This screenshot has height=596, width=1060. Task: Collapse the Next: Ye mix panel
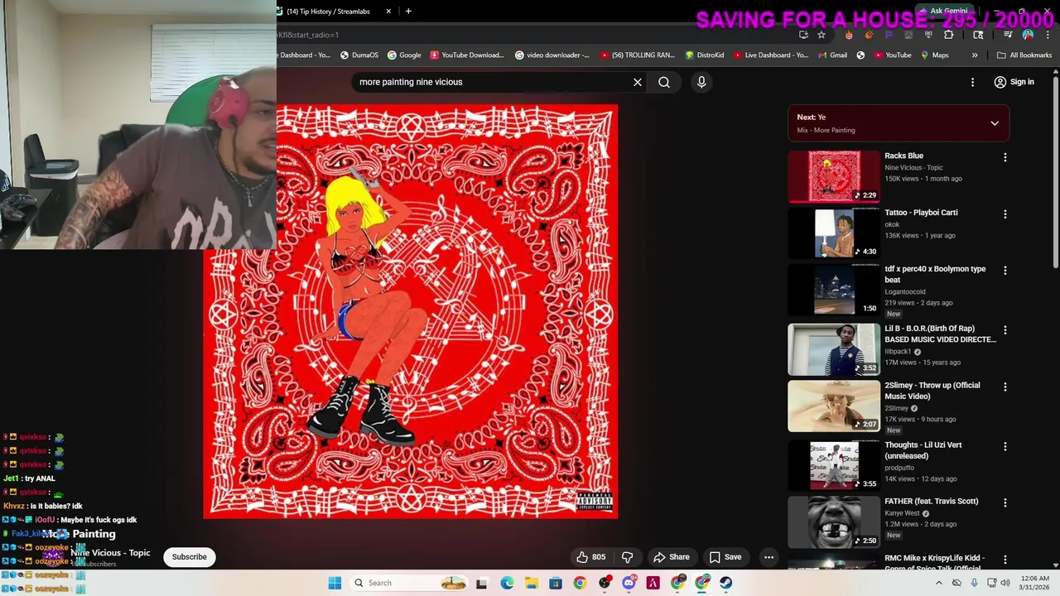click(x=995, y=123)
